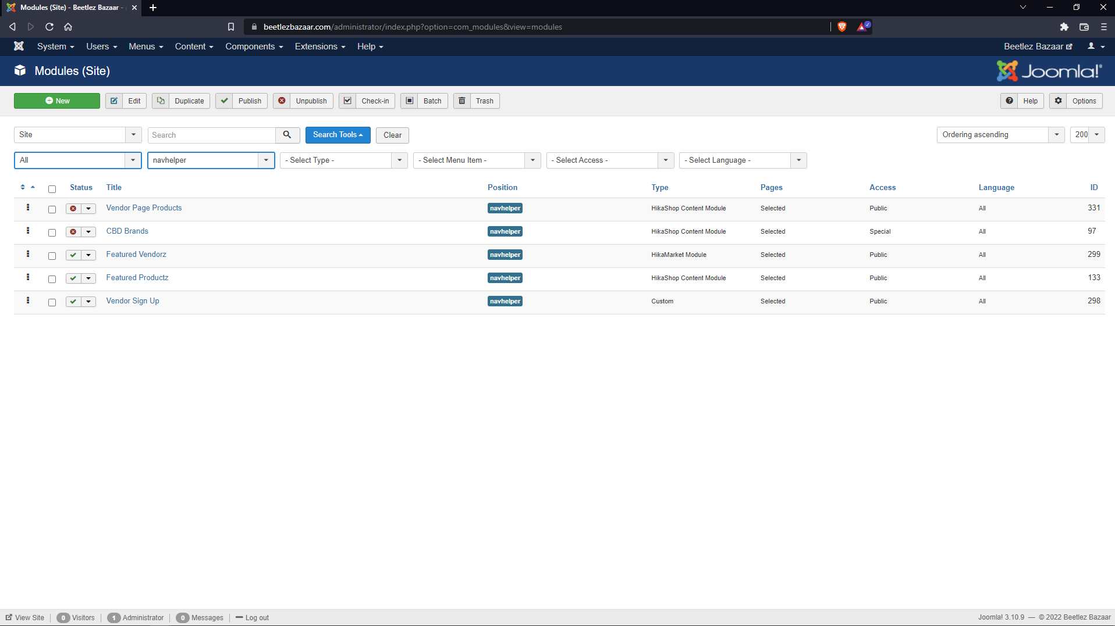Image resolution: width=1115 pixels, height=626 pixels.
Task: Open the Ordering ascending sort dropdown
Action: click(1000, 135)
